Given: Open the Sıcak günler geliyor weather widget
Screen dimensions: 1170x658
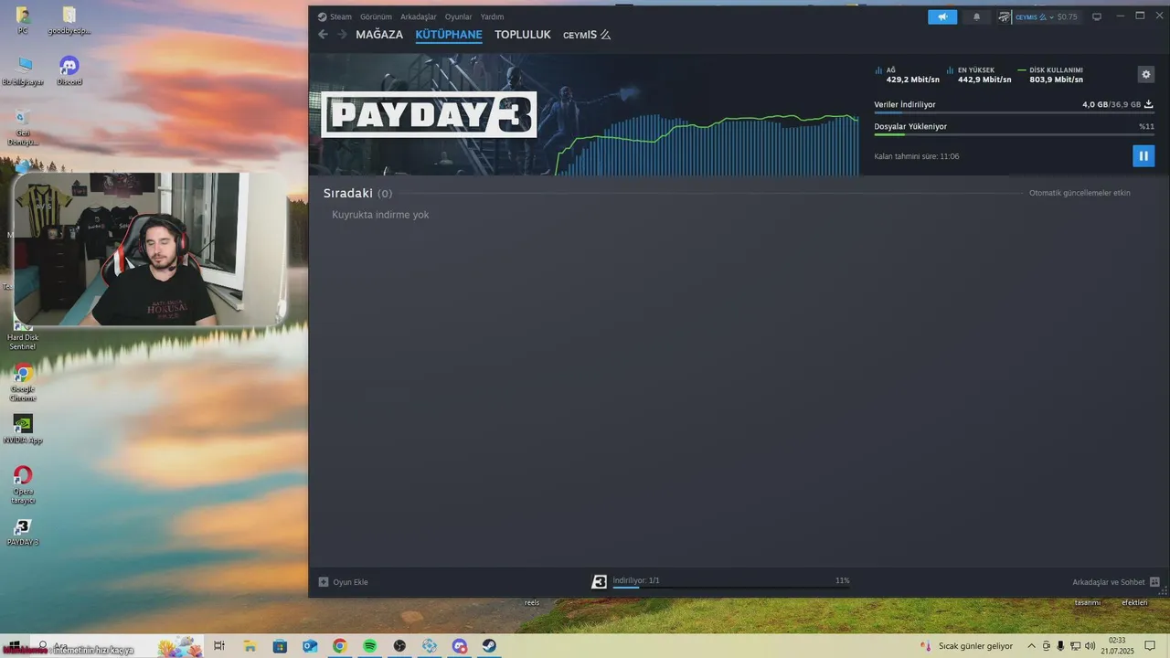Looking at the screenshot, I should tap(967, 646).
